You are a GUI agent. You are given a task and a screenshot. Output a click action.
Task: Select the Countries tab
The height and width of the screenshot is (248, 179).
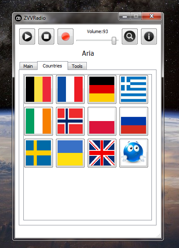click(53, 66)
